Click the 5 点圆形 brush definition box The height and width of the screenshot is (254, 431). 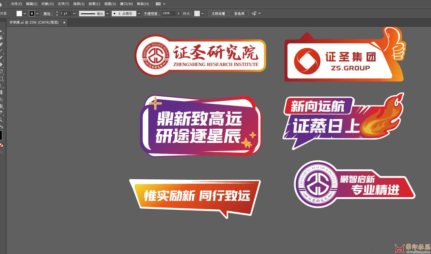[124, 13]
